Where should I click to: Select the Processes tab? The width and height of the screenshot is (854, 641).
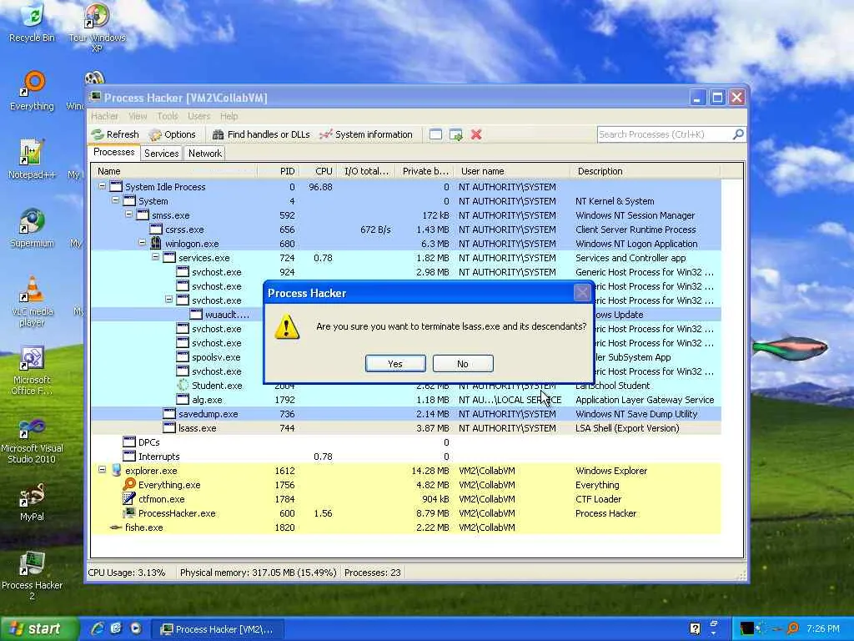(113, 152)
